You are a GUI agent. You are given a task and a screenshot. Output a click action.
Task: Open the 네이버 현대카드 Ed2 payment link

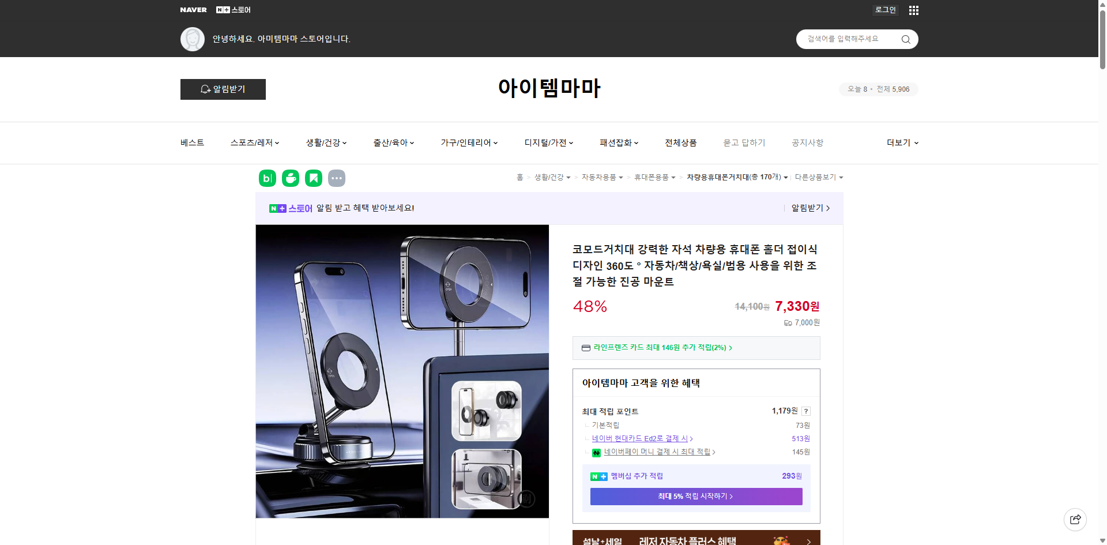641,438
